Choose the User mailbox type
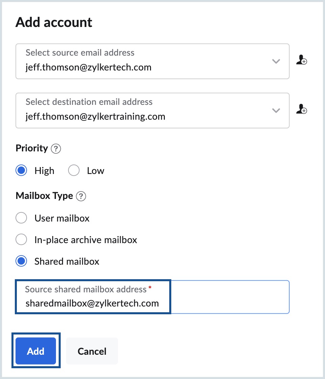Screen dimensions: 325x379 pyautogui.click(x=21, y=218)
